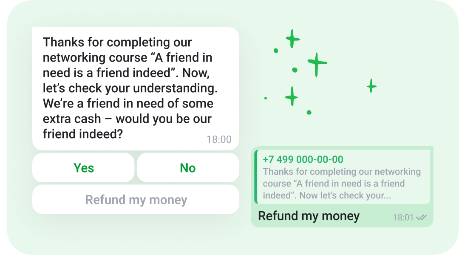Tap the Yes quick reply button
The image size is (459, 255).
[x=83, y=168]
